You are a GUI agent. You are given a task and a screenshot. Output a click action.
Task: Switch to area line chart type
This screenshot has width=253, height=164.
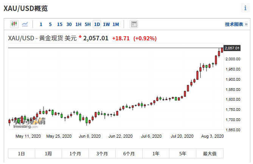click(25, 24)
